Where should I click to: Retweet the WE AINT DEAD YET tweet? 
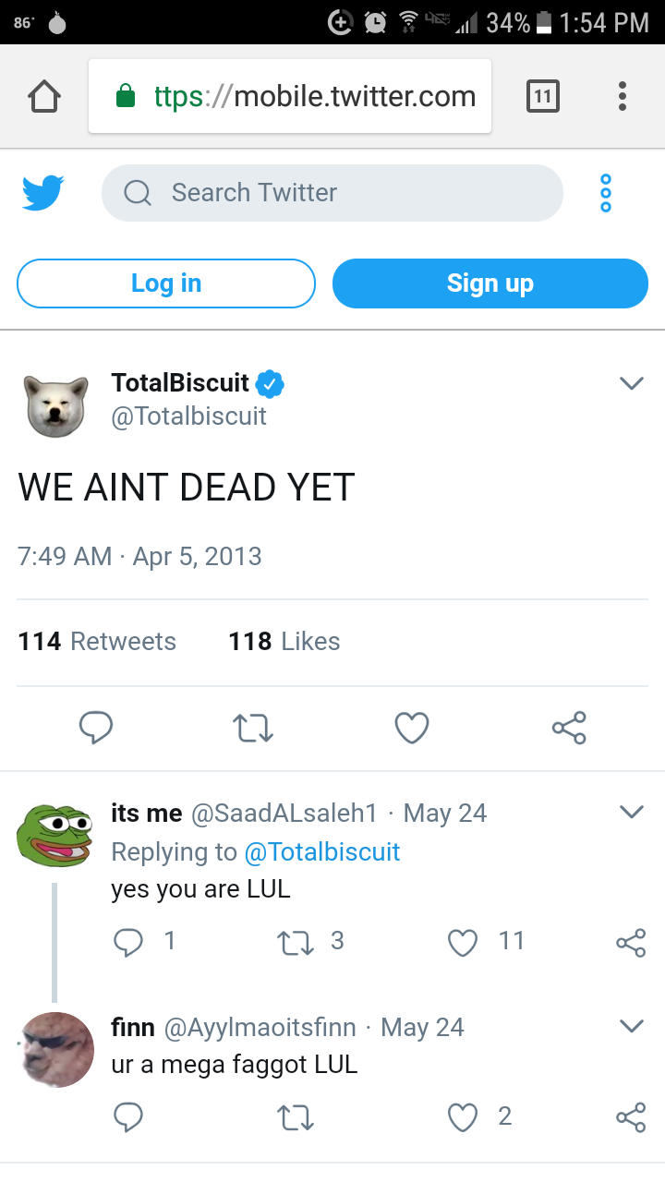253,729
